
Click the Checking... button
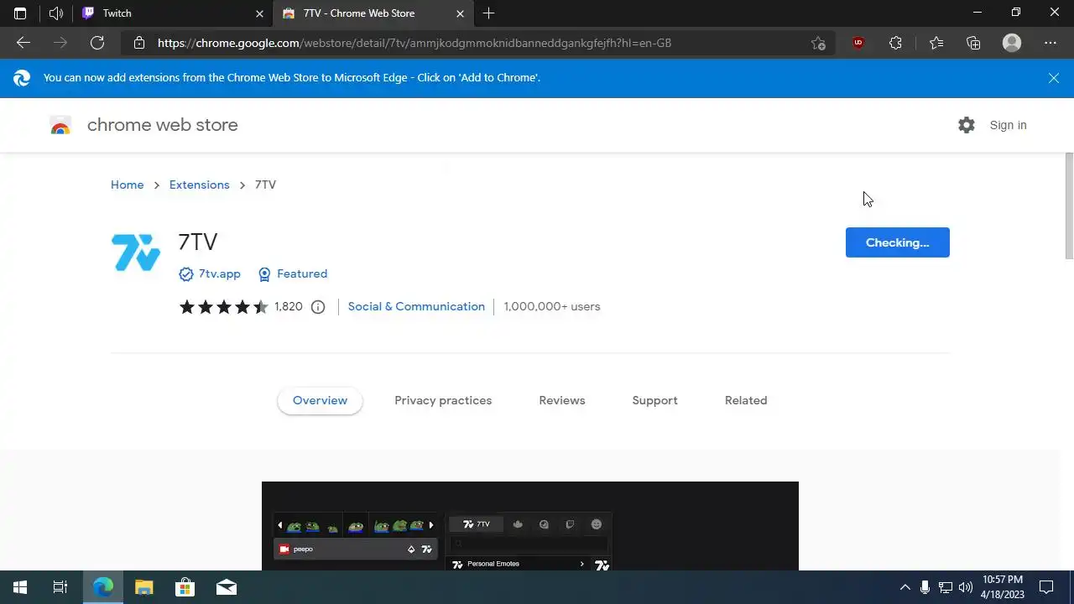click(897, 242)
